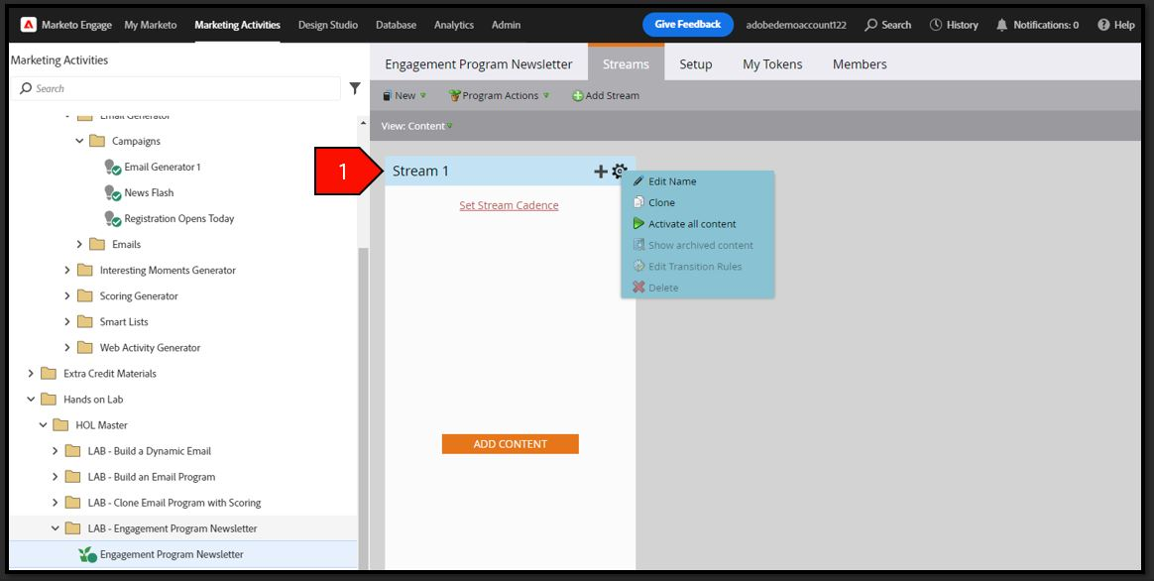
Task: Expand Web Activity Generator folder
Action: click(x=67, y=348)
